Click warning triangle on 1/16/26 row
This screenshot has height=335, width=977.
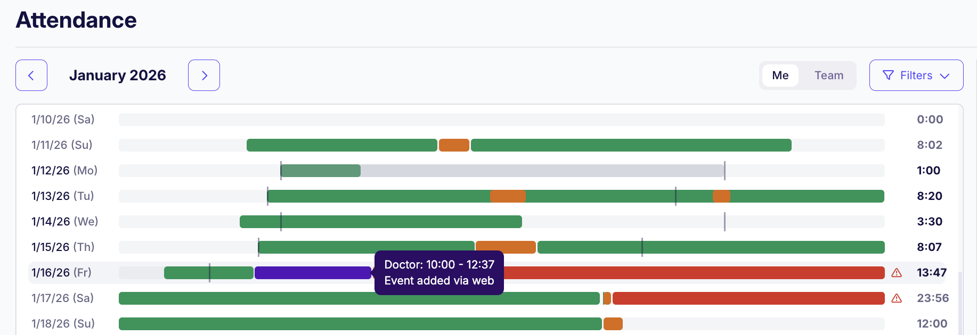(x=897, y=273)
